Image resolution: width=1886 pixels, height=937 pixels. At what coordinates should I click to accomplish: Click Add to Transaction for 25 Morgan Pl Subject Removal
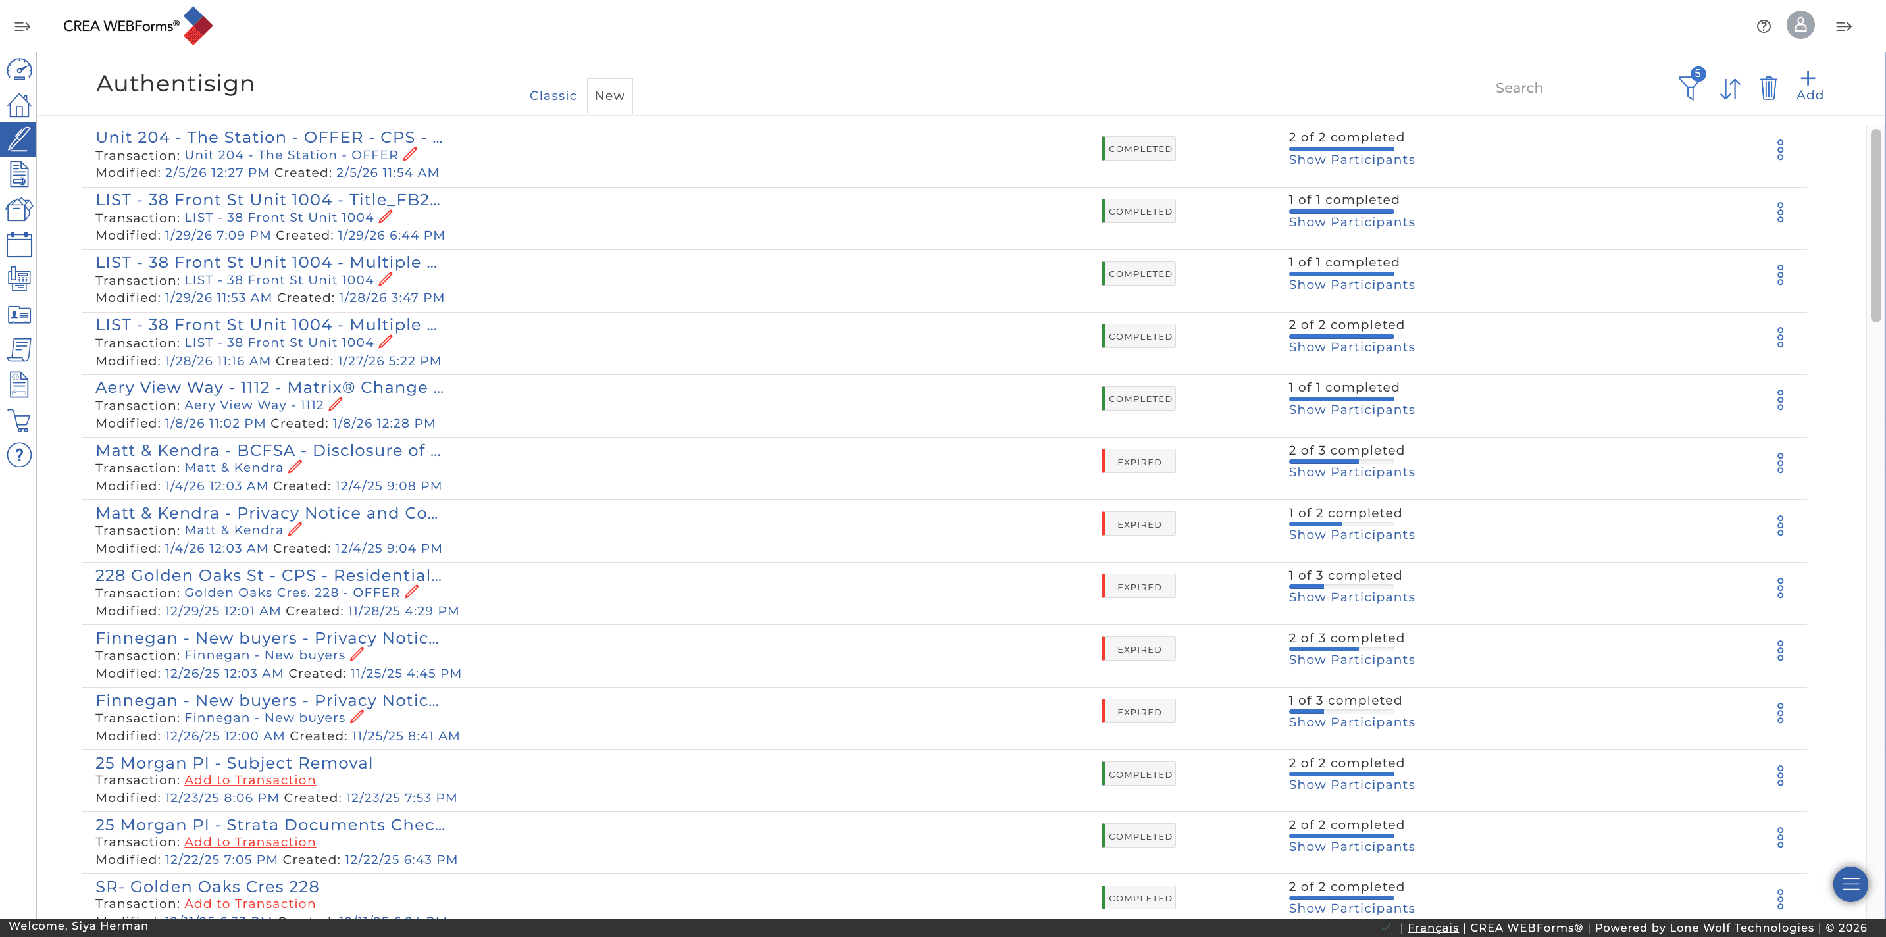click(x=249, y=780)
